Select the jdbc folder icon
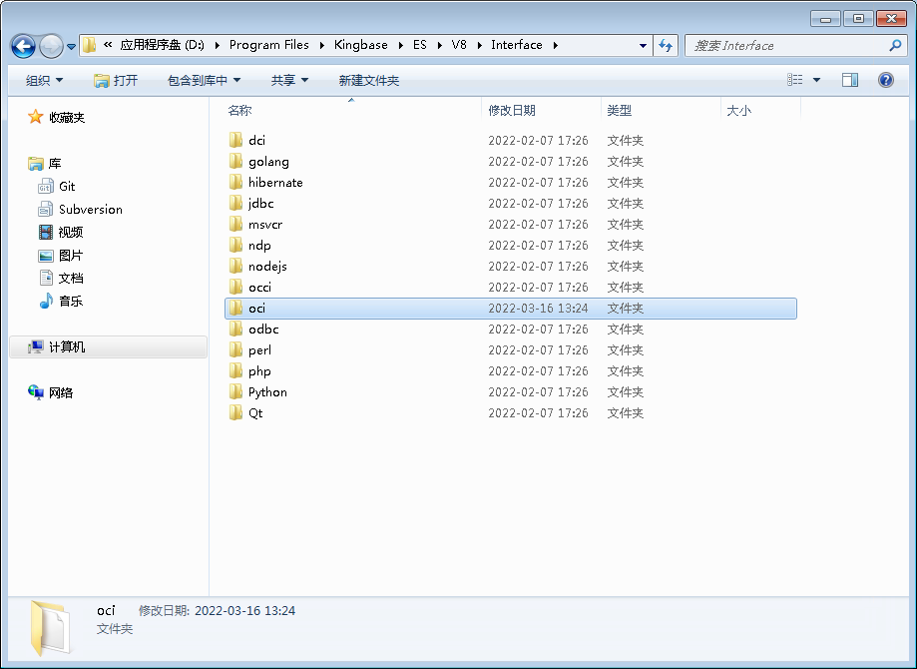This screenshot has height=669, width=917. (x=235, y=203)
